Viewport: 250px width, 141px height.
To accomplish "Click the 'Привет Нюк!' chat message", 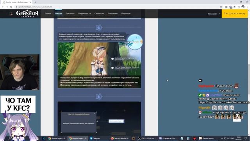I will (224, 86).
